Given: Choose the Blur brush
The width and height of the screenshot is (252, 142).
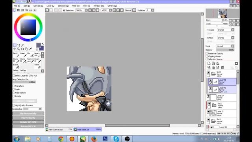Looking at the screenshot, I should [31, 55].
